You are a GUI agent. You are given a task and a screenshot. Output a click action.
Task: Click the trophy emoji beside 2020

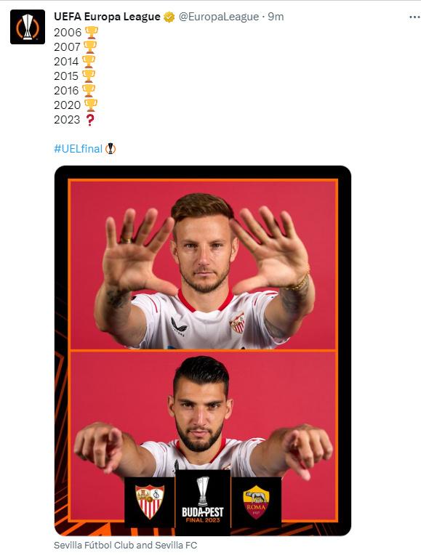tap(91, 105)
